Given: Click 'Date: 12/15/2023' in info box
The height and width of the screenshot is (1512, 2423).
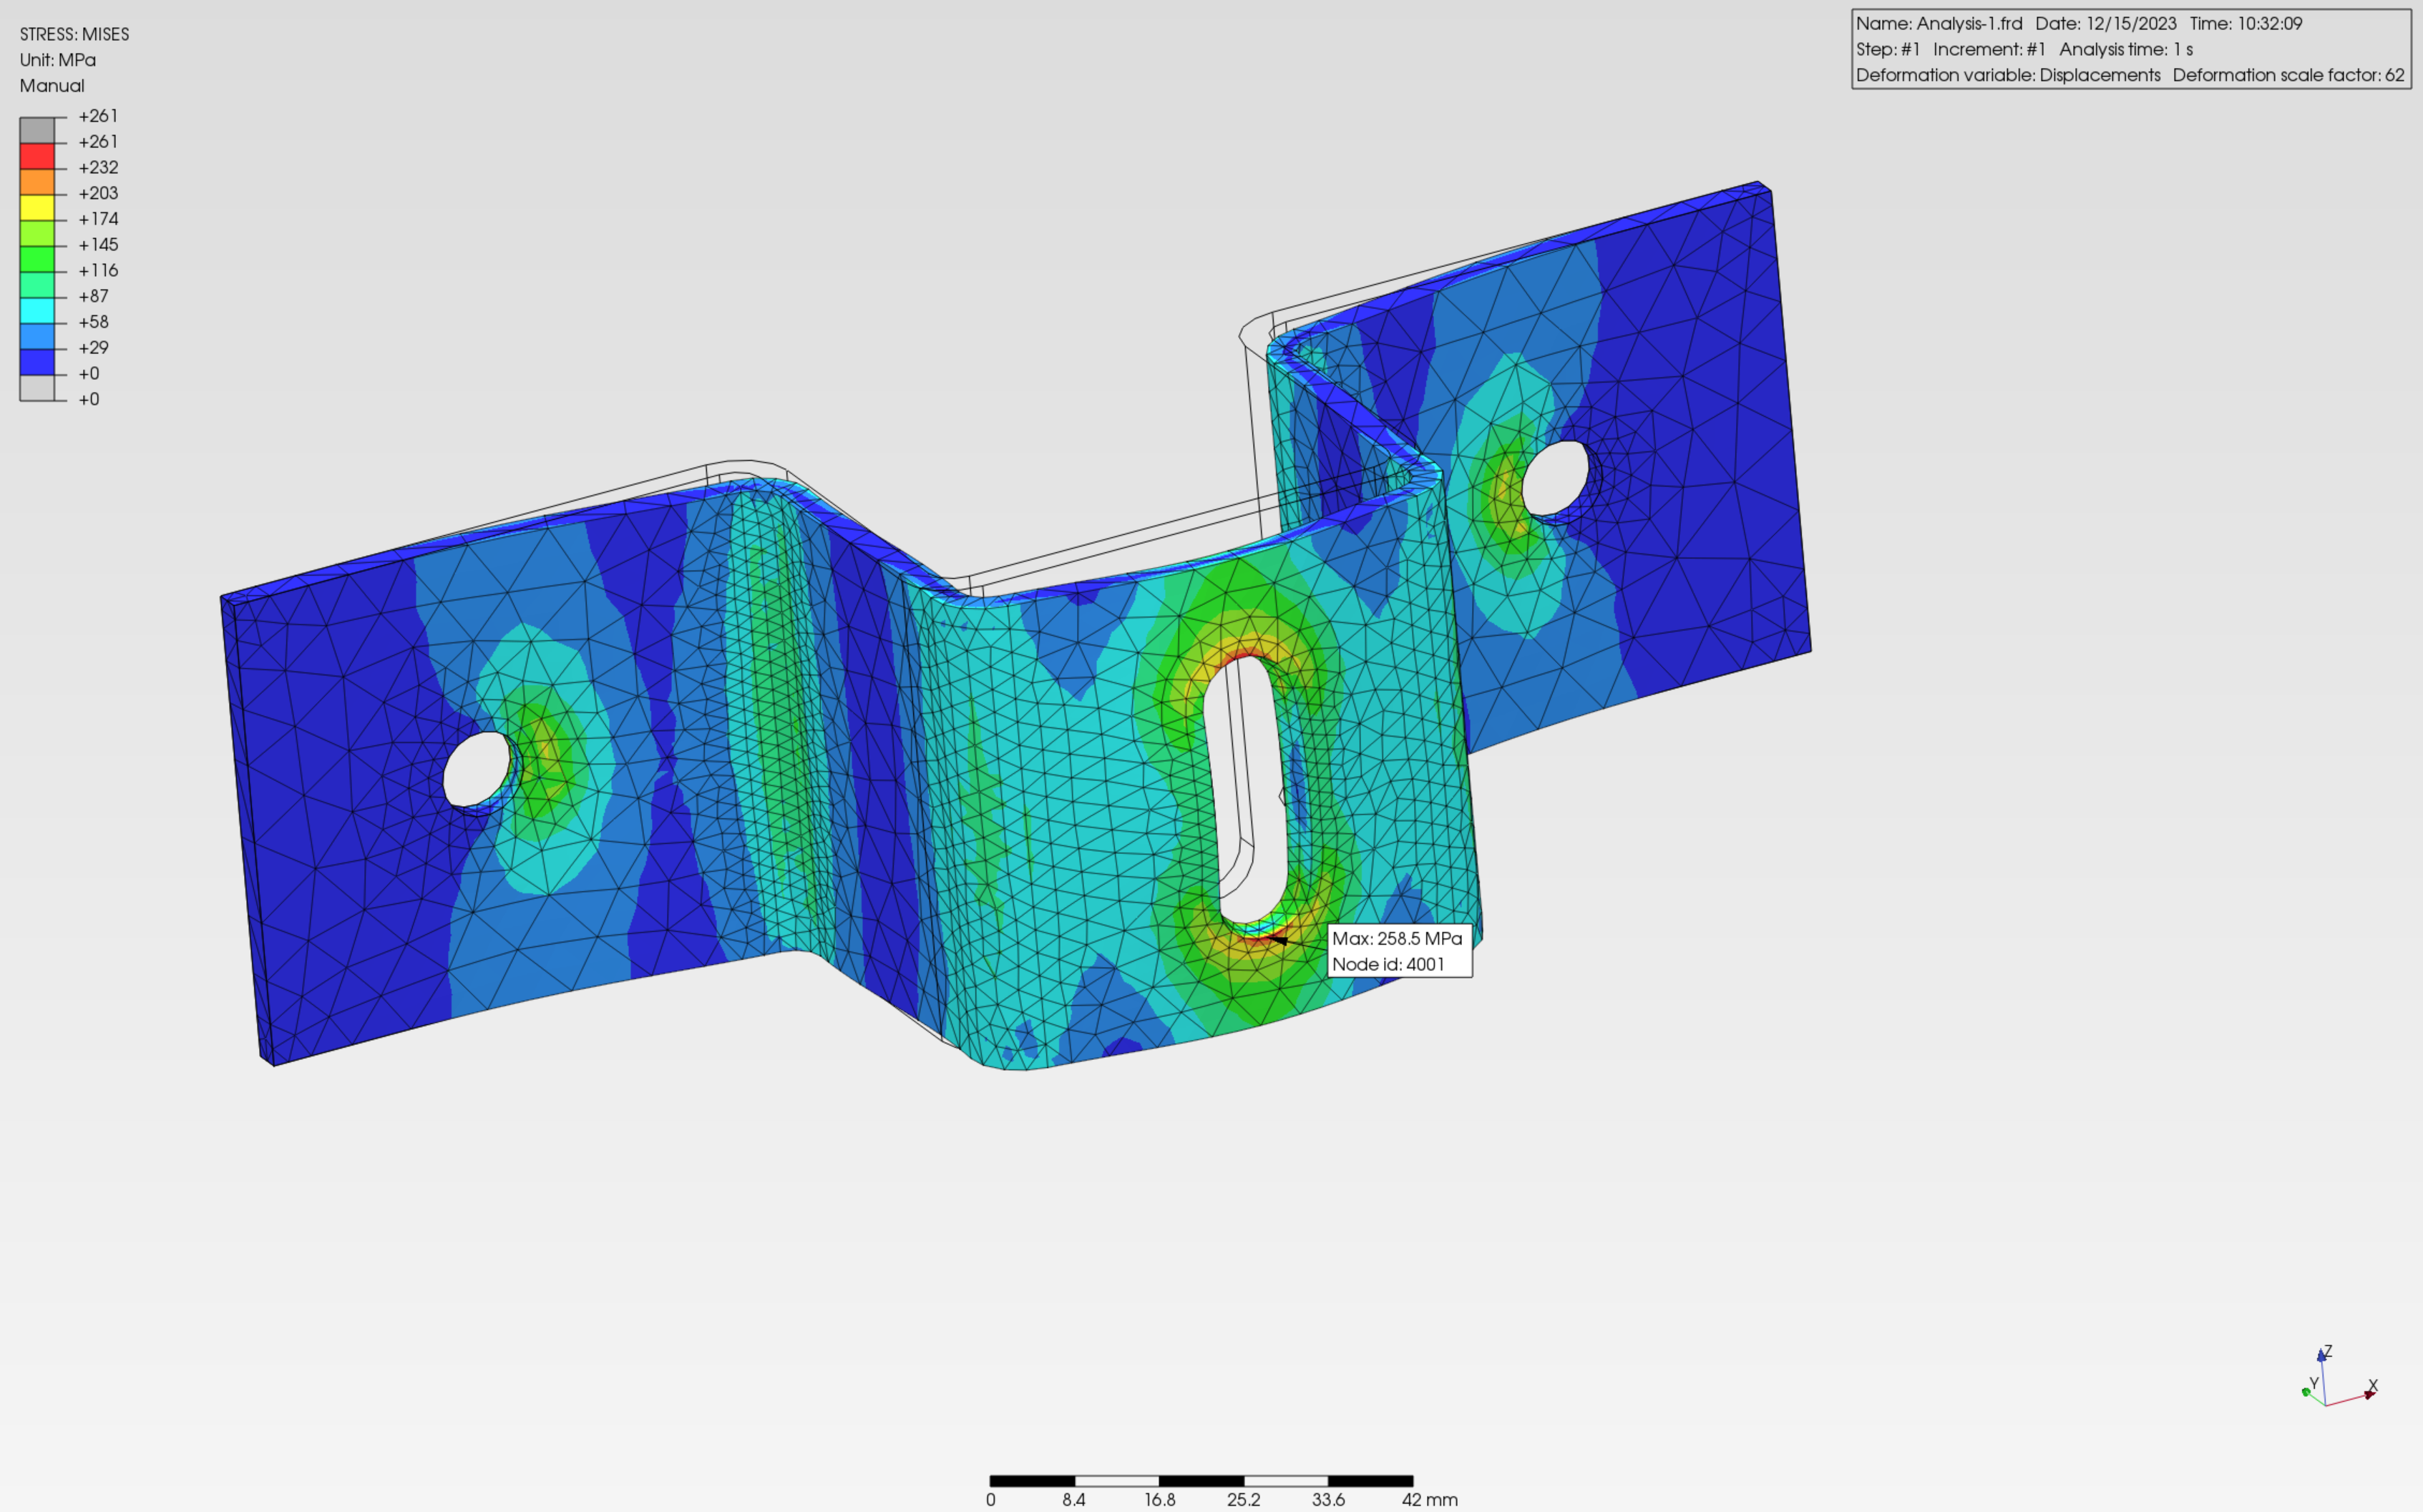Looking at the screenshot, I should click(x=2106, y=23).
